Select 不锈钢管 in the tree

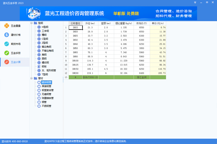tap(46, 106)
